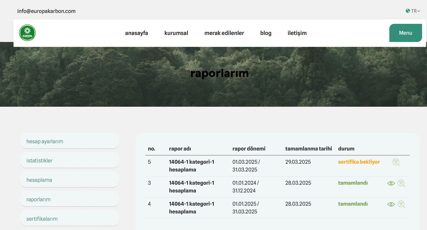Screen dimensions: 427x230
Task: Go to hesaplama in the sidebar
Action: [x=39, y=180]
